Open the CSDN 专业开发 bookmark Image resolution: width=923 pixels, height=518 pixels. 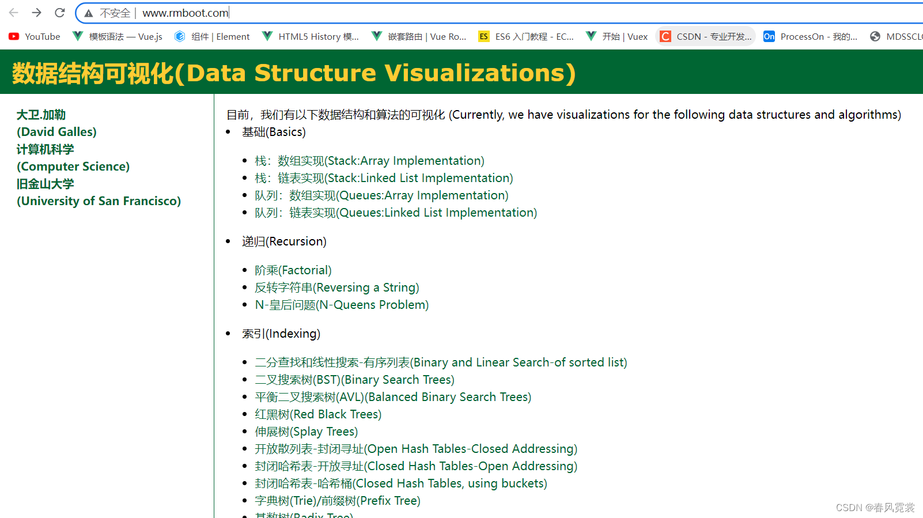tap(706, 36)
